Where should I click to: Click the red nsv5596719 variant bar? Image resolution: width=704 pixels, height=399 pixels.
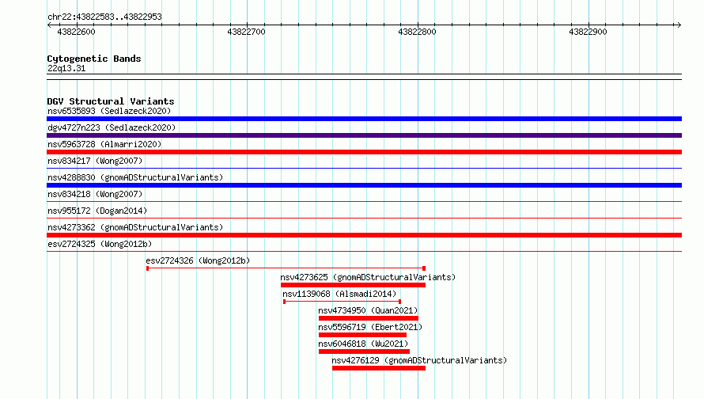[x=363, y=335]
